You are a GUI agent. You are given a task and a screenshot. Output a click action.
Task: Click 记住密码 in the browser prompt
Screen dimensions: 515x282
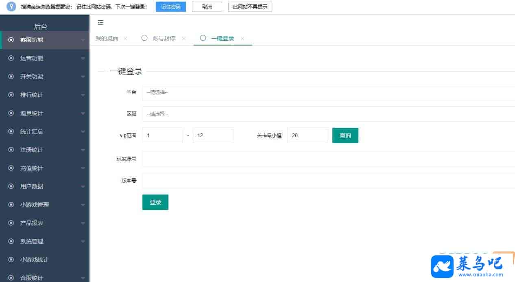coord(170,7)
